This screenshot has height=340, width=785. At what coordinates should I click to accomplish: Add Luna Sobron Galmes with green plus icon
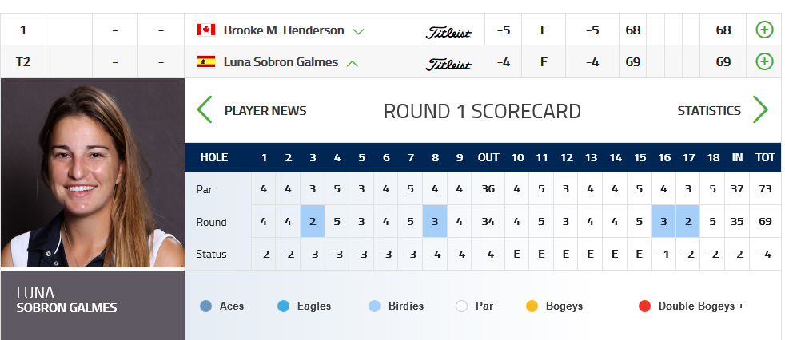[x=764, y=61]
